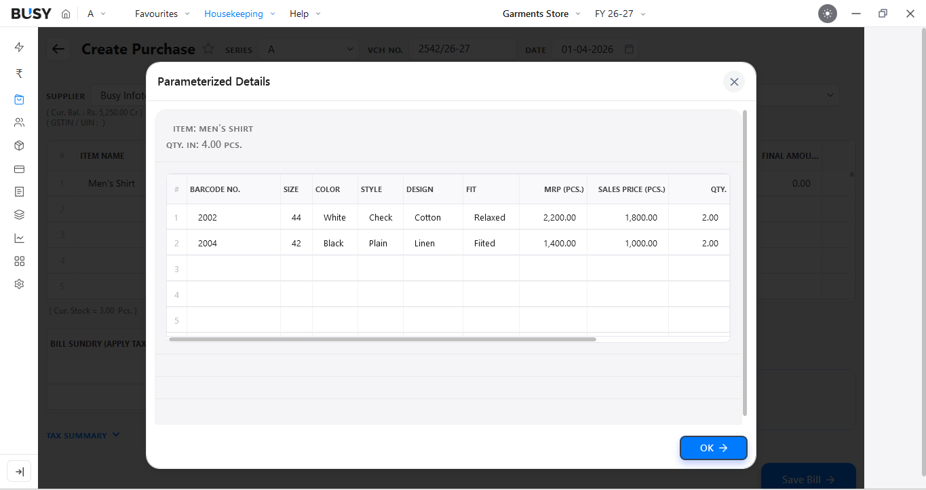
Task: Select barcode cell 2002
Action: coord(233,218)
